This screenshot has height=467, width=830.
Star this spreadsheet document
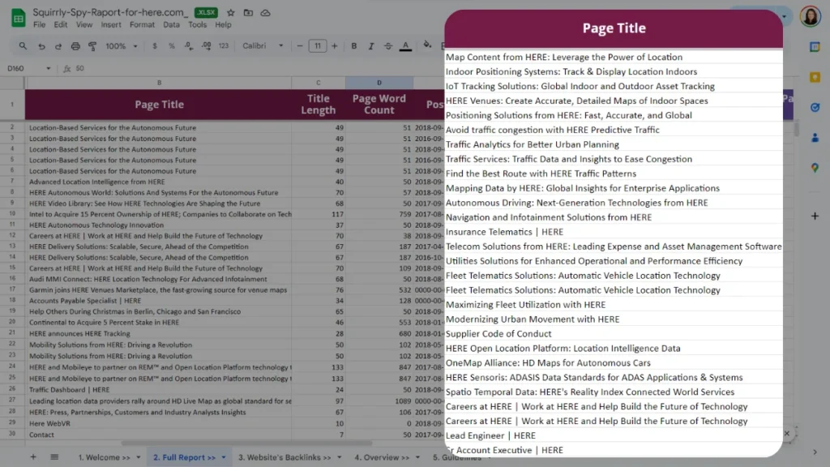click(x=231, y=13)
